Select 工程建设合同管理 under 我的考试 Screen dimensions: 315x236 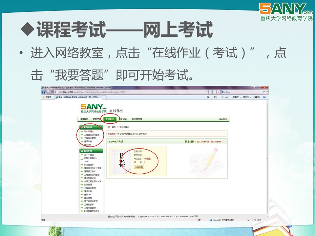pos(92,135)
